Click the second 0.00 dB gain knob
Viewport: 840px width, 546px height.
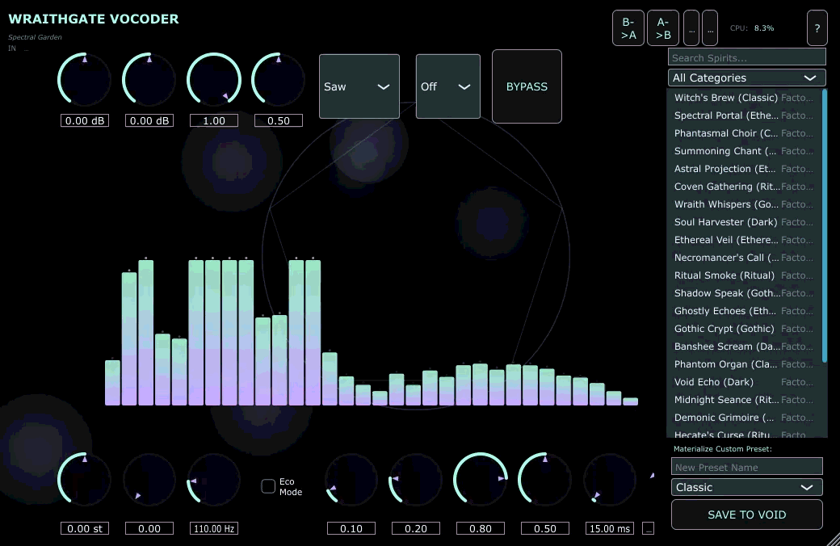click(149, 79)
